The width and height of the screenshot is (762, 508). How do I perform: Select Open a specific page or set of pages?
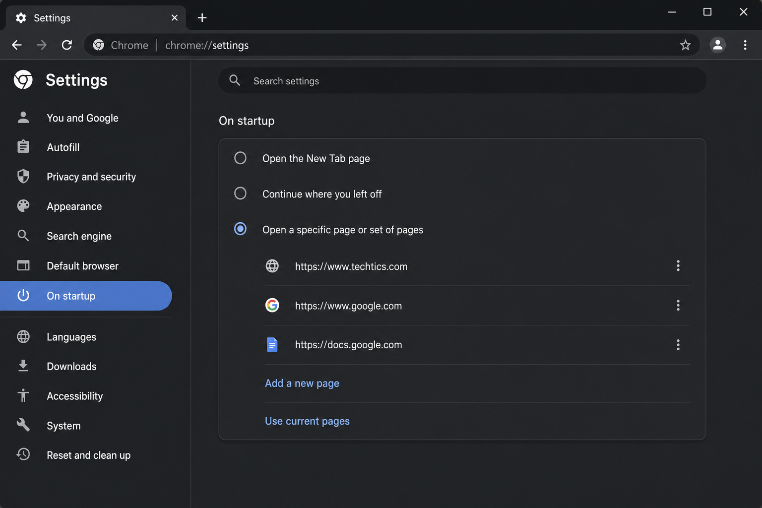pos(240,229)
